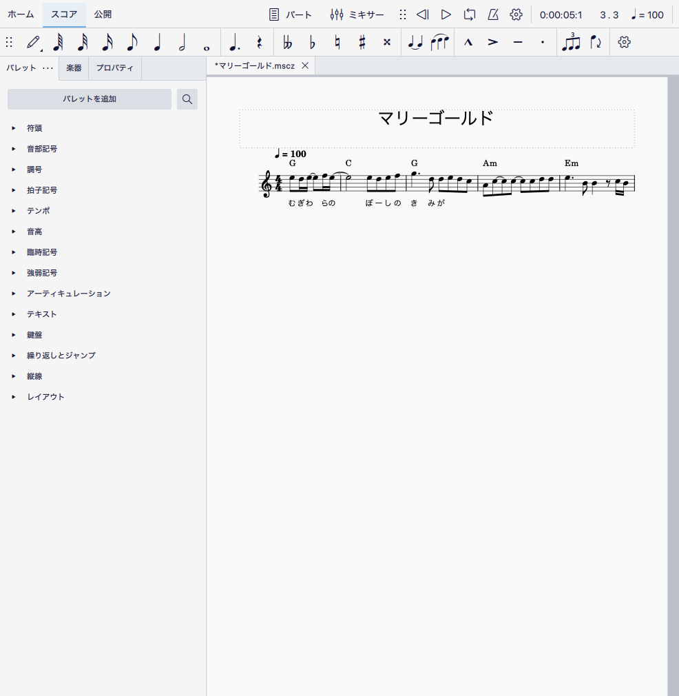Grab the playback toolbar drag handle

tap(403, 14)
